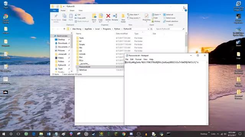245x137 pixels.
Task: Create a New folder from ribbon
Action: pyautogui.click(x=123, y=18)
